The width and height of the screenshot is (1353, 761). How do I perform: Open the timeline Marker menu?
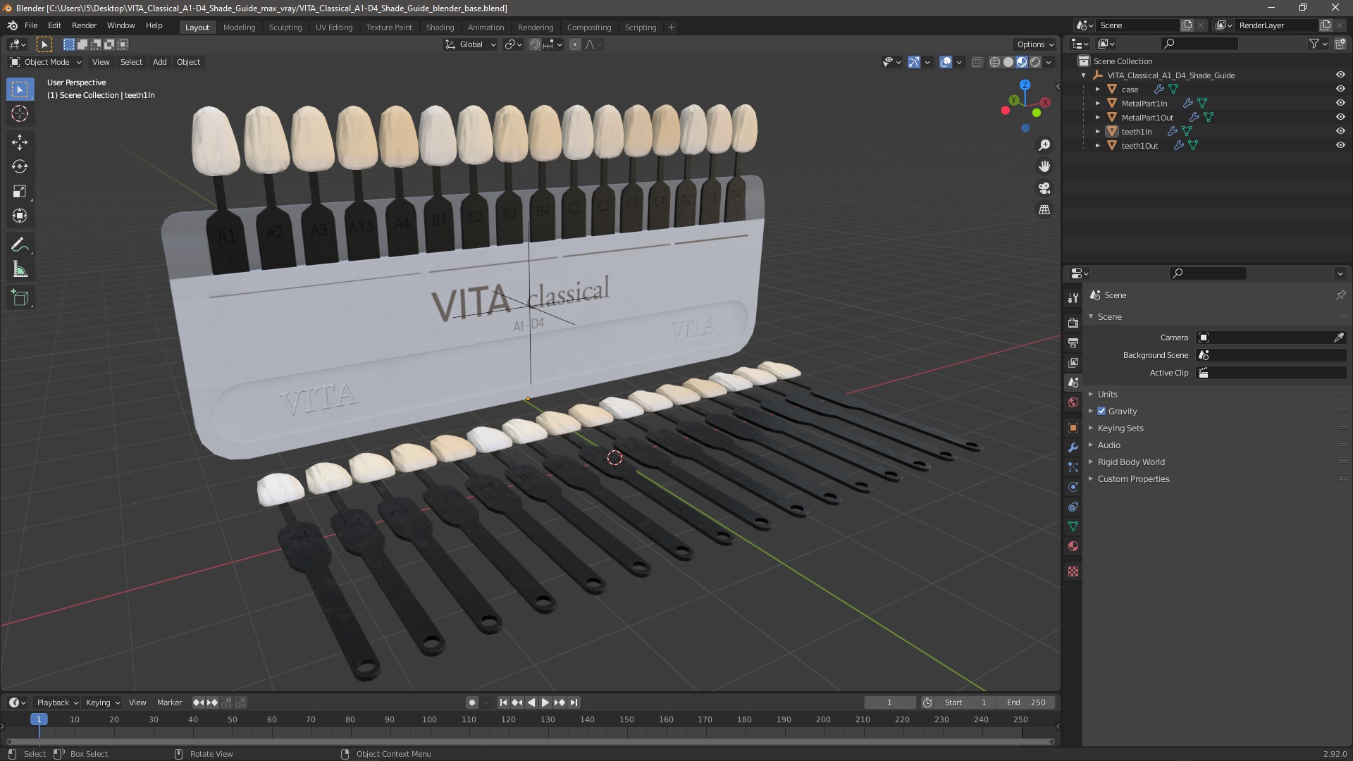[169, 703]
